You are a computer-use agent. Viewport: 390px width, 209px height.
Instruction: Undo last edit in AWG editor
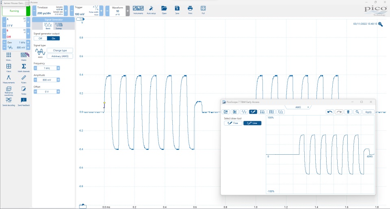(329, 112)
